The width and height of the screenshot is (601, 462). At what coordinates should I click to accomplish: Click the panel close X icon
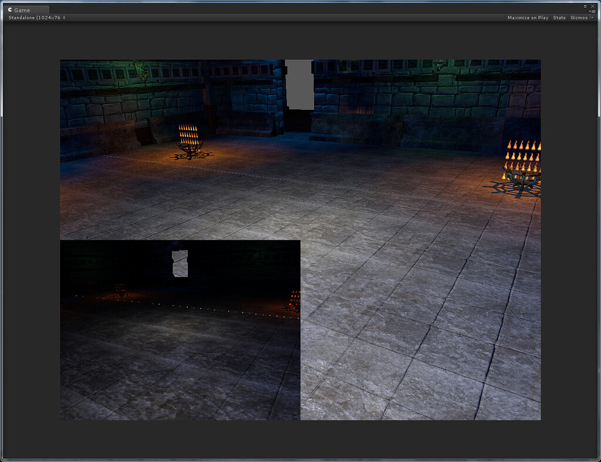click(593, 6)
